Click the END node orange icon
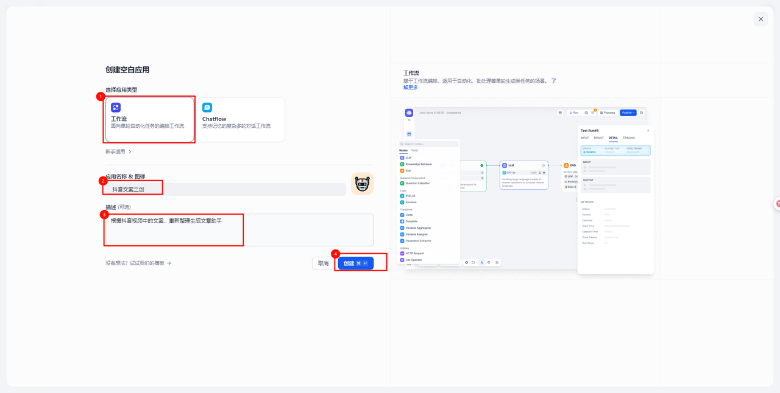 point(566,165)
